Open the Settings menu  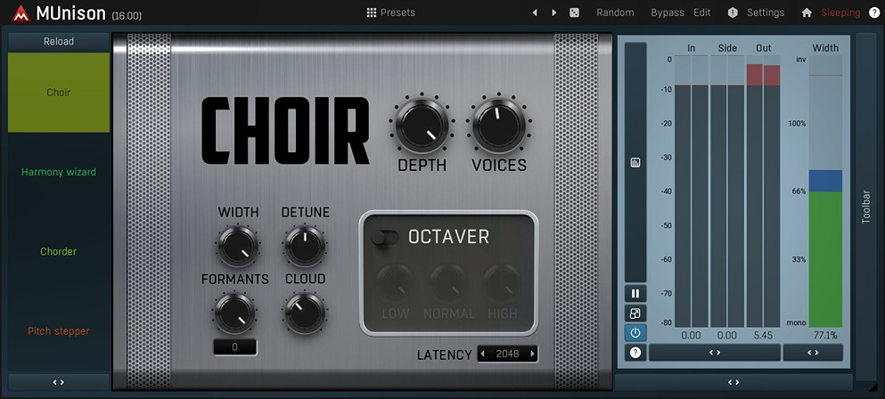[x=765, y=12]
